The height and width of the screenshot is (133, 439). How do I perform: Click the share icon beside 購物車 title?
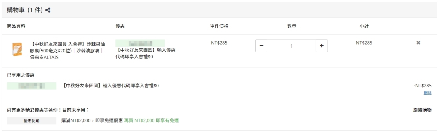click(48, 10)
